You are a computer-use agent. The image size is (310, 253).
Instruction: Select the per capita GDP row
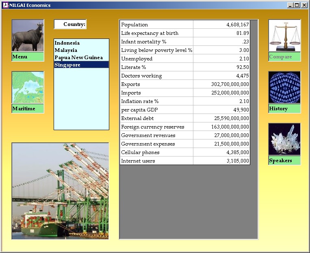(156, 110)
